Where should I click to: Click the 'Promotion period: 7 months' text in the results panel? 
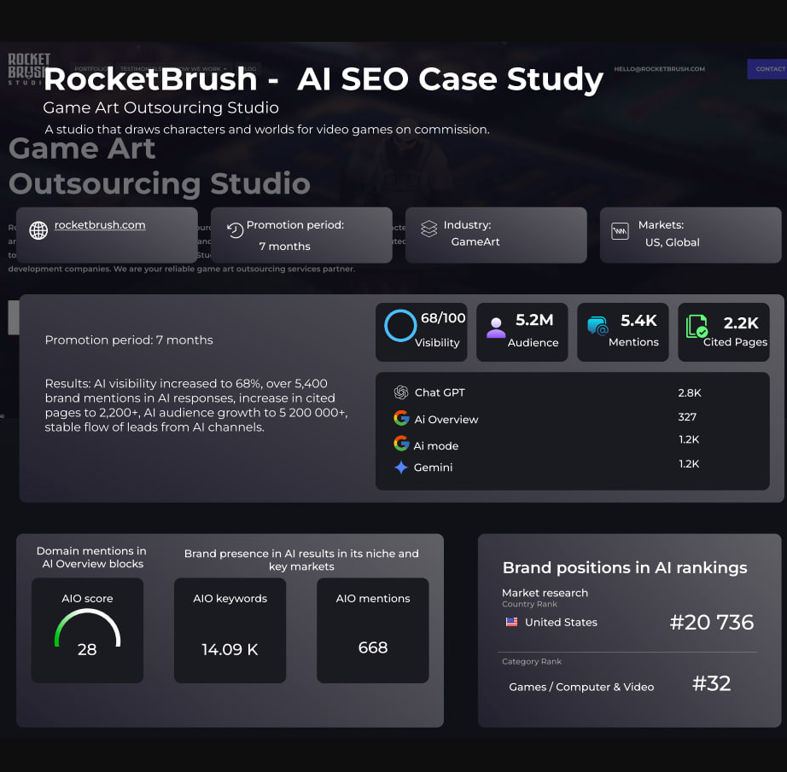click(129, 340)
